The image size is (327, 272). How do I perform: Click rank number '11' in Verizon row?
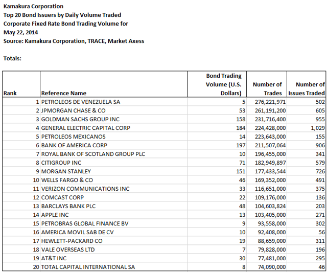pos(36,189)
